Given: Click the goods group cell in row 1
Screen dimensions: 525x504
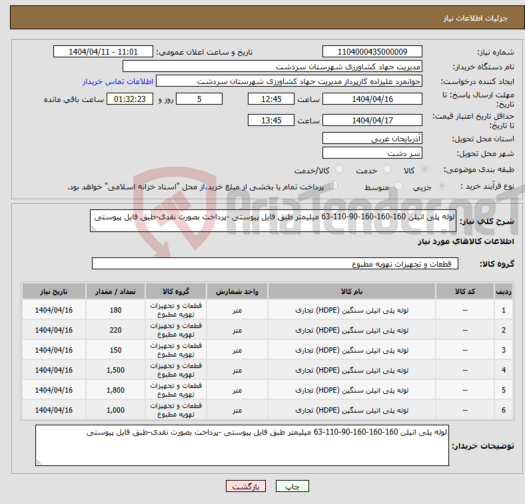Looking at the screenshot, I should point(176,310).
